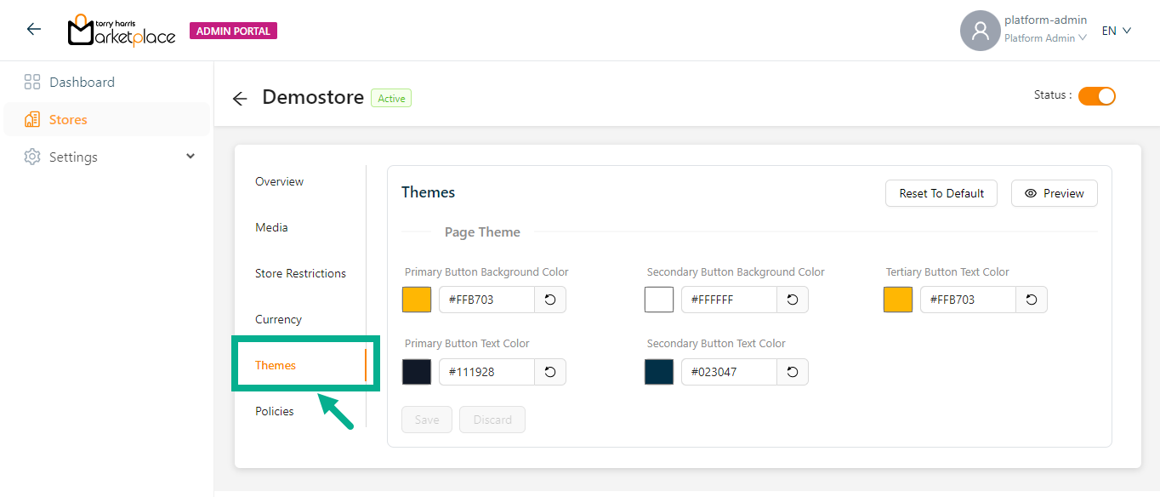This screenshot has width=1160, height=497.
Task: Click the Reset To Default button
Action: [941, 193]
